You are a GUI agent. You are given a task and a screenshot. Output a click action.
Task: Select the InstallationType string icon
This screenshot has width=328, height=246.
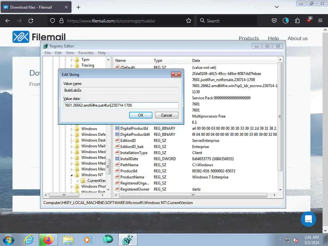[x=117, y=152]
